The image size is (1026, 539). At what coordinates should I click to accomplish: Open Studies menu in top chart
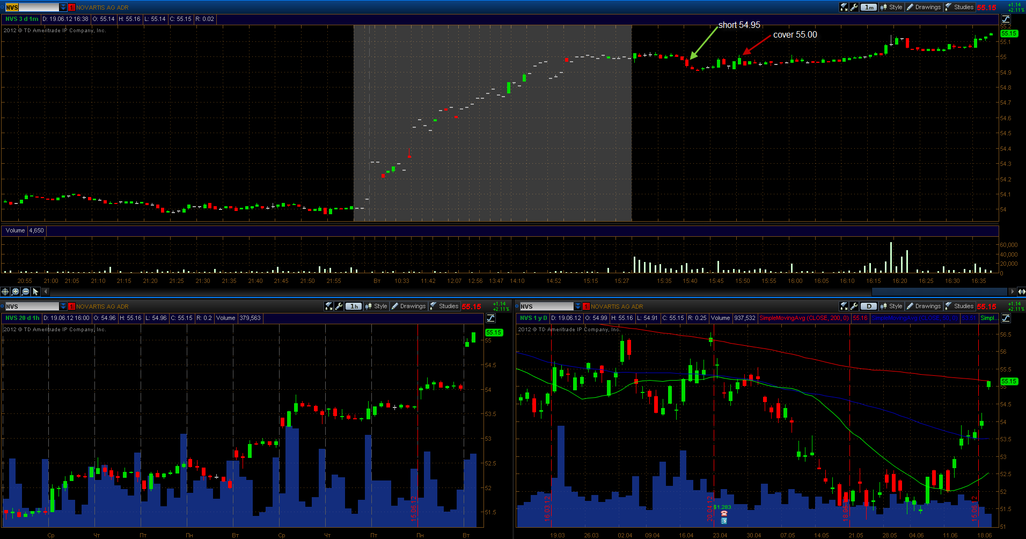click(x=959, y=7)
